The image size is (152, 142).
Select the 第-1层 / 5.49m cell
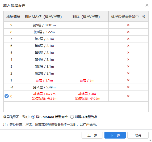click(x=44, y=87)
